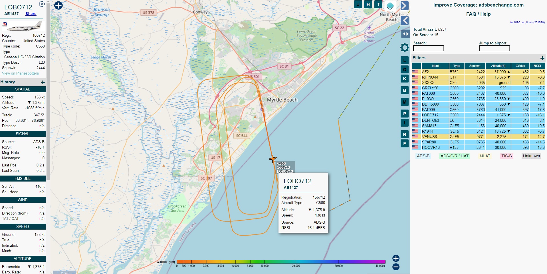Open the FAQ / Help link
The width and height of the screenshot is (547, 274).
478,14
